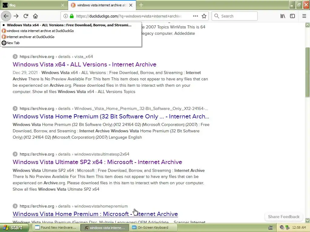Click the site icon beside windowsvistahomepremium URL
310x232 pixels.
tap(15, 206)
